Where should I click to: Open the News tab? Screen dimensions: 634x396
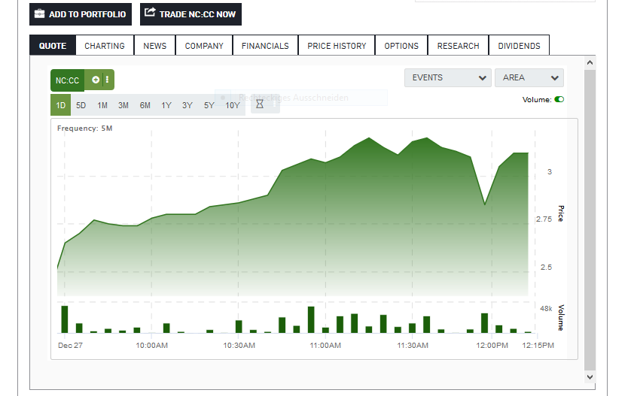point(155,46)
